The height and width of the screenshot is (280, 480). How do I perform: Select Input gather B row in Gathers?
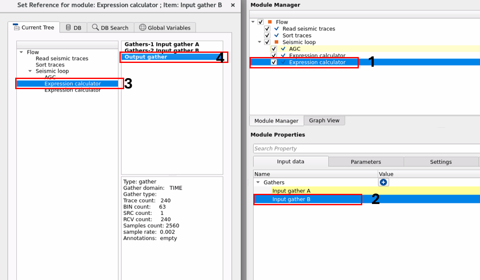[x=367, y=199]
